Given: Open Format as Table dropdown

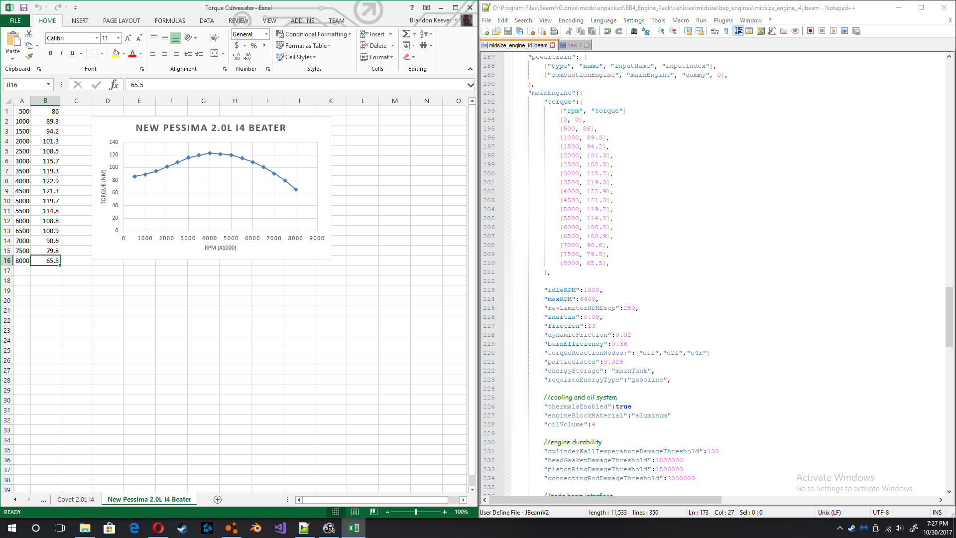Looking at the screenshot, I should 303,45.
